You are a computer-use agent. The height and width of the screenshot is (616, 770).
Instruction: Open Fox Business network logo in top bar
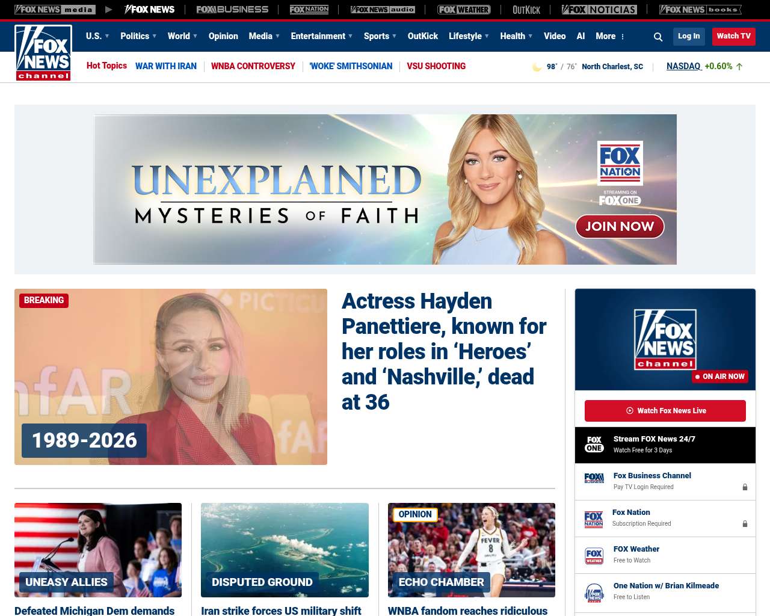pos(232,10)
